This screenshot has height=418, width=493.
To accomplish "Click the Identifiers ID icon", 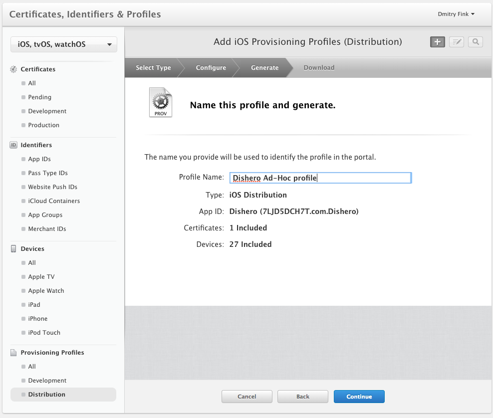I will (x=13, y=145).
